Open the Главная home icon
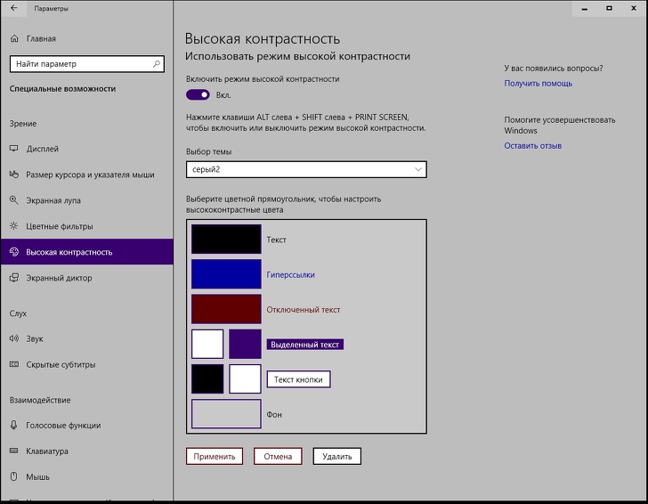 pos(14,39)
